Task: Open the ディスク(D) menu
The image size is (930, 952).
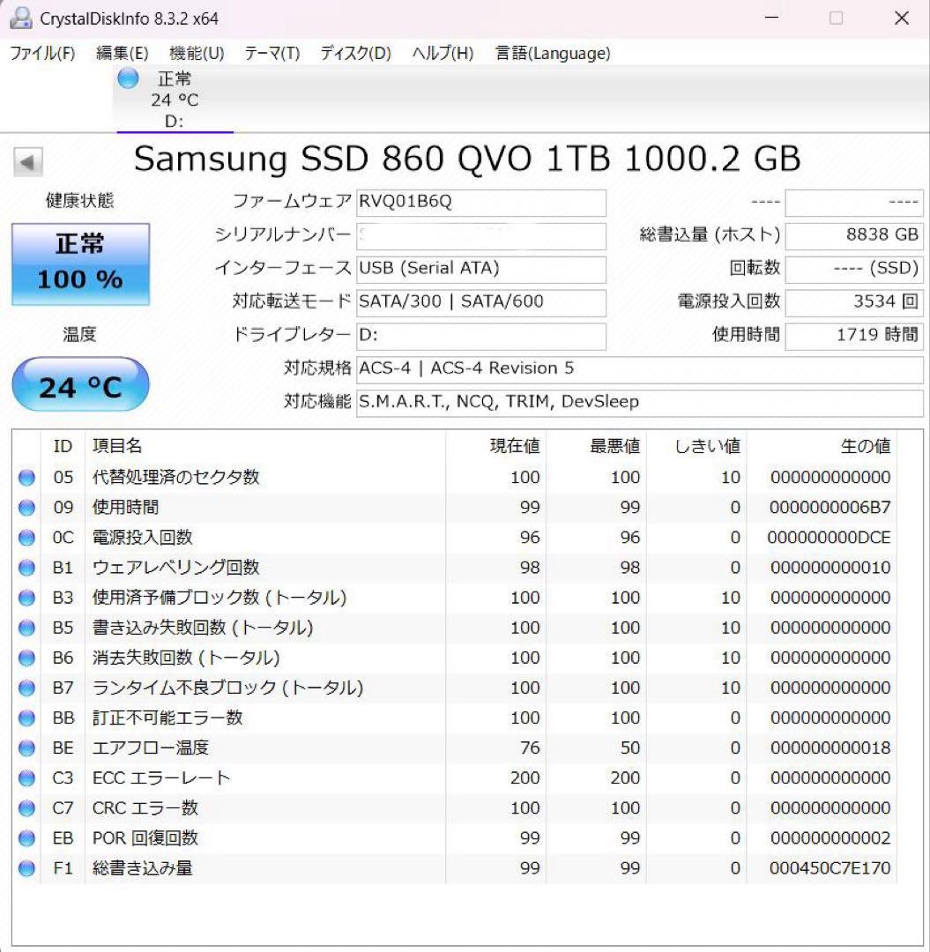Action: point(356,53)
